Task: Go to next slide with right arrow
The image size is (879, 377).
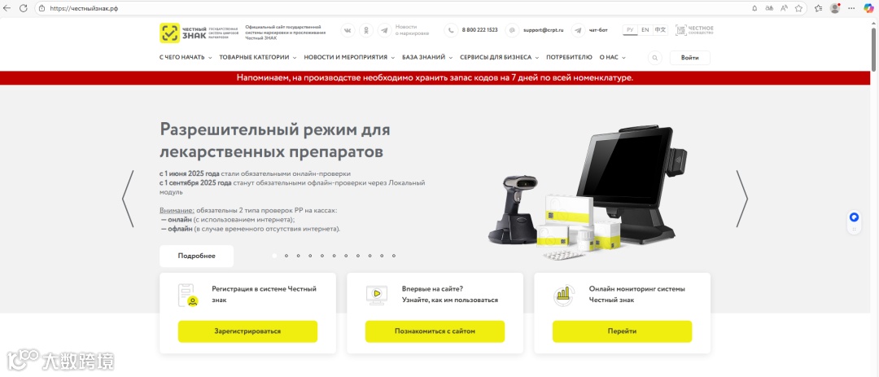Action: click(741, 199)
